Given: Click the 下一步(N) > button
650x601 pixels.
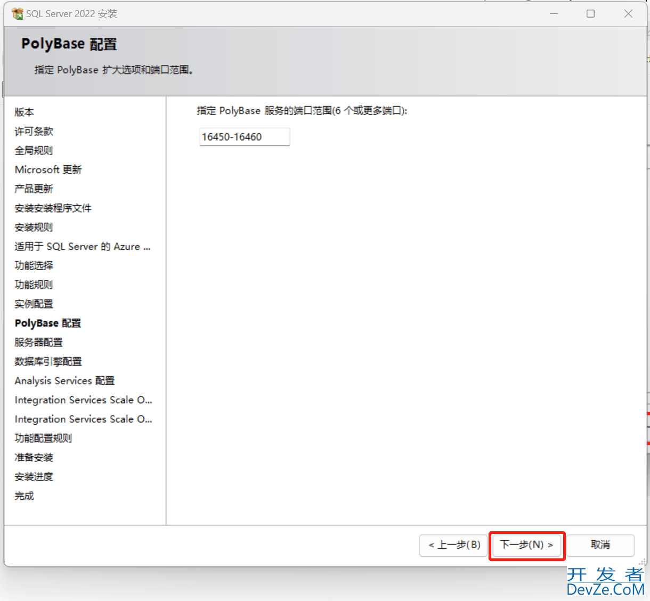Looking at the screenshot, I should click(x=526, y=545).
